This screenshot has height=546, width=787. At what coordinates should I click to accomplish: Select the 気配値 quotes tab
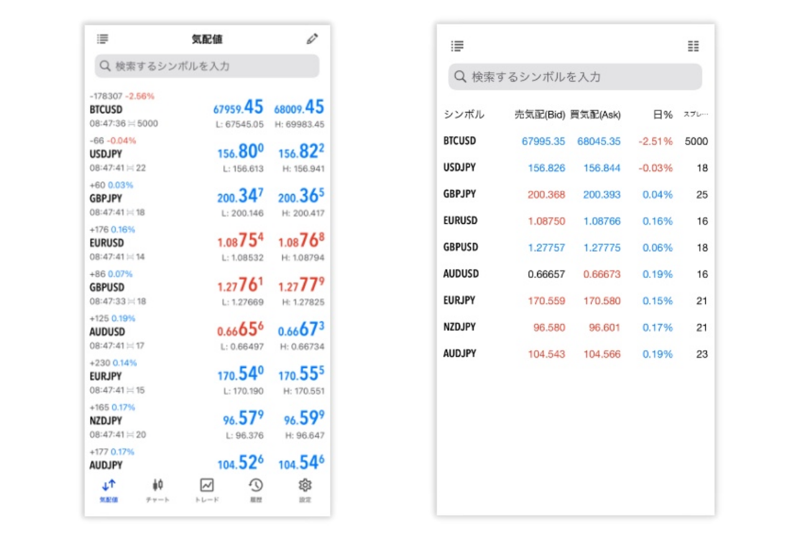tap(109, 490)
